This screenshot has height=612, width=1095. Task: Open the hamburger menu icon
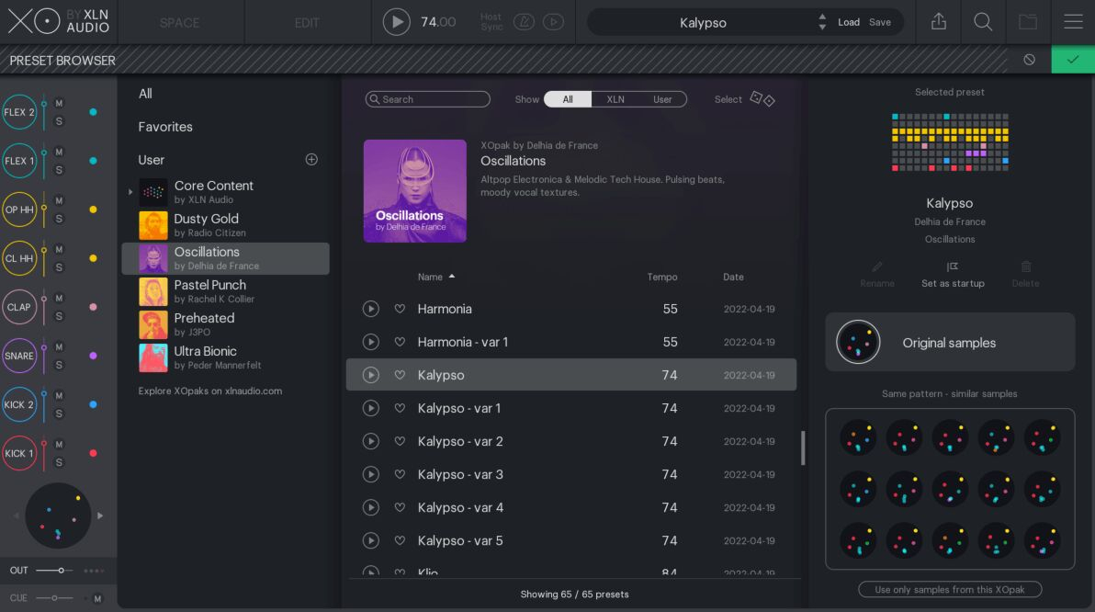[x=1073, y=22]
